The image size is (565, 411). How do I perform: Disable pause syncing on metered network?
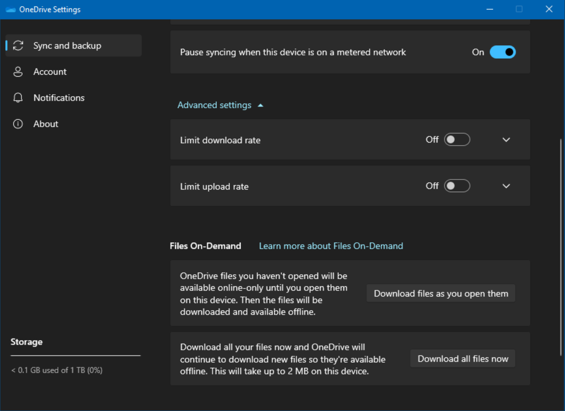click(503, 52)
